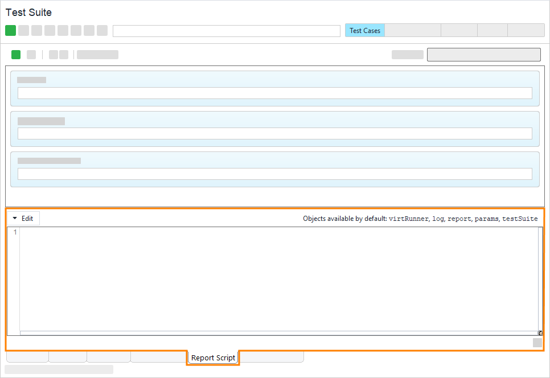550x378 pixels.
Task: Click line number 1 in the script editor
Action: [x=15, y=232]
